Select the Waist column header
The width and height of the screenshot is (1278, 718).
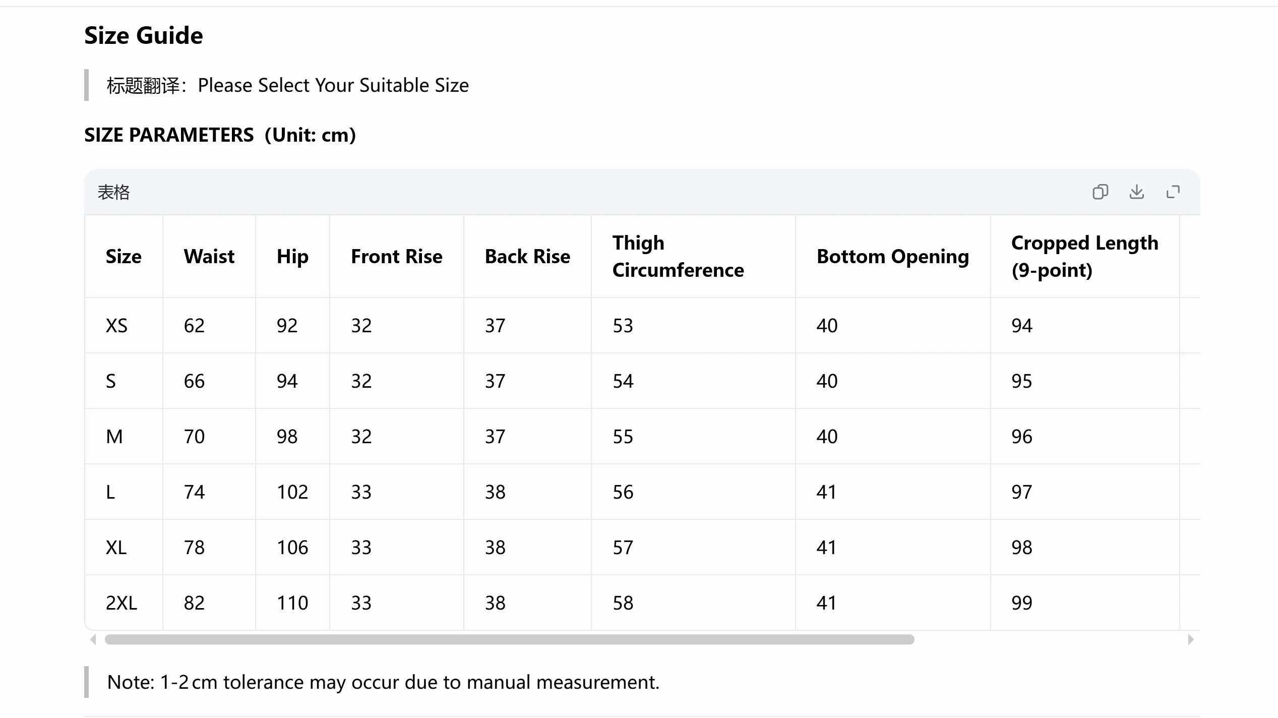point(209,257)
